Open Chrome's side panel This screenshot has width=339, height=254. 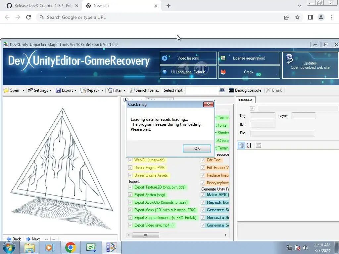coord(311,17)
